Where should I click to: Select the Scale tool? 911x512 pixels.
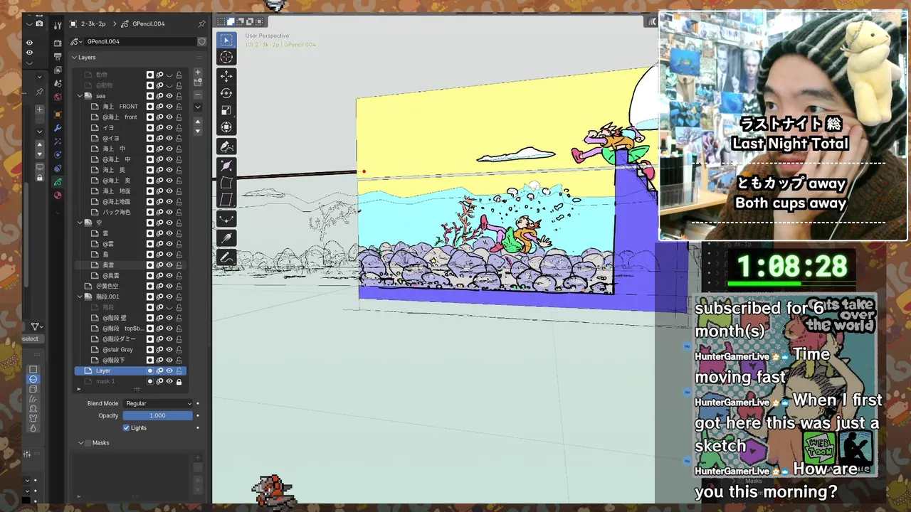226,110
